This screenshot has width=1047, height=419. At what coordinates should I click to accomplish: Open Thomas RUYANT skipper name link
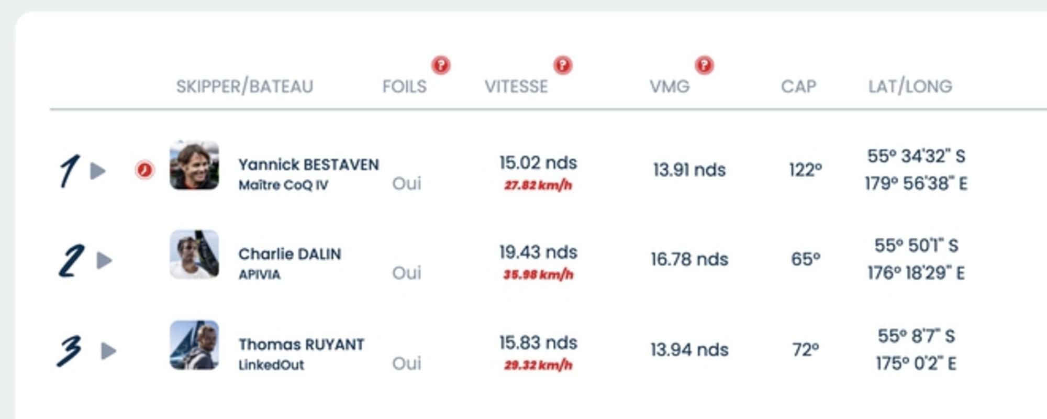pos(302,344)
